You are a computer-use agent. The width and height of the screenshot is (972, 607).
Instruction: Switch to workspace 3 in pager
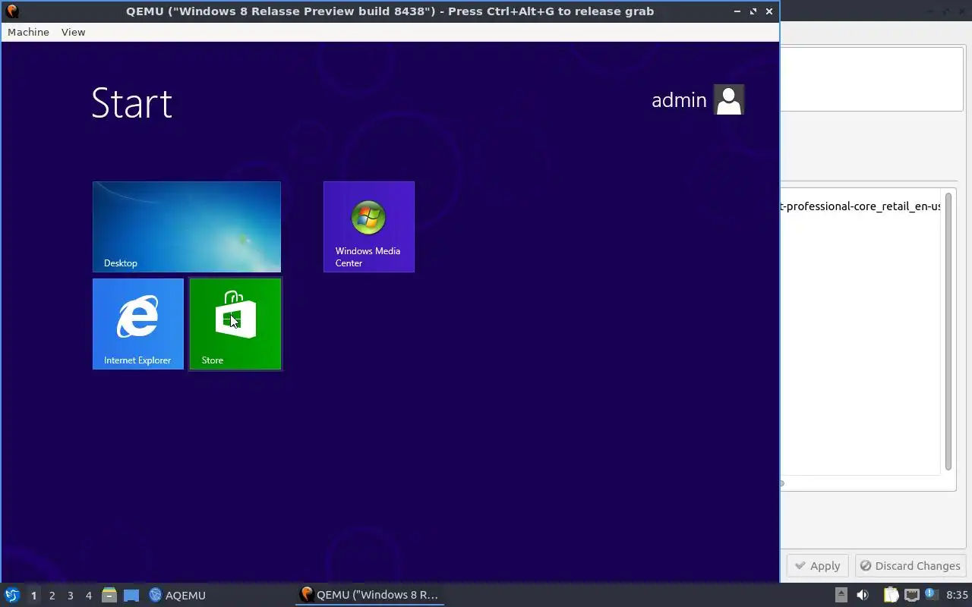point(70,596)
